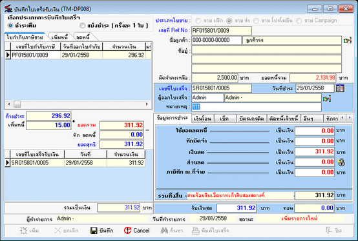358x241 pixels.
Task: Switch to the เพิ่มหนี้ tab
Action: click(x=59, y=37)
